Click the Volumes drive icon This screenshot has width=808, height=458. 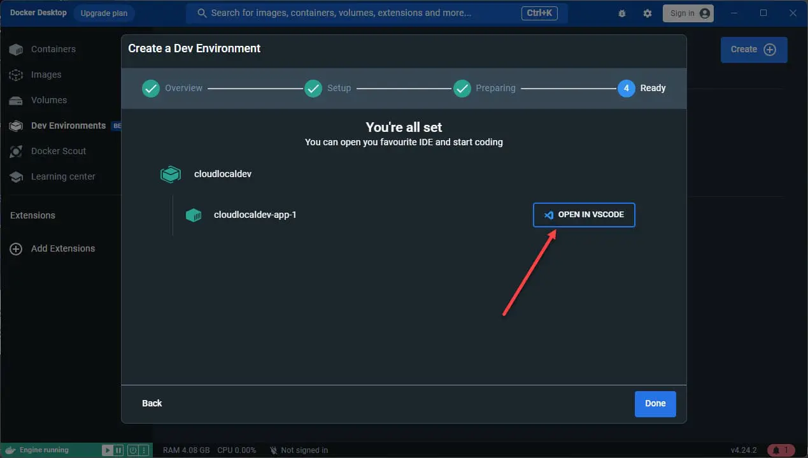click(x=16, y=100)
